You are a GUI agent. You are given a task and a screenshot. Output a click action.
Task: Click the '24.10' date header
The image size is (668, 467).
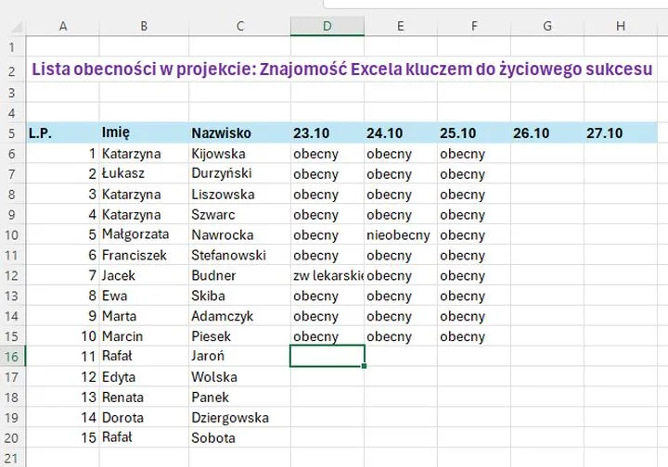click(x=401, y=133)
